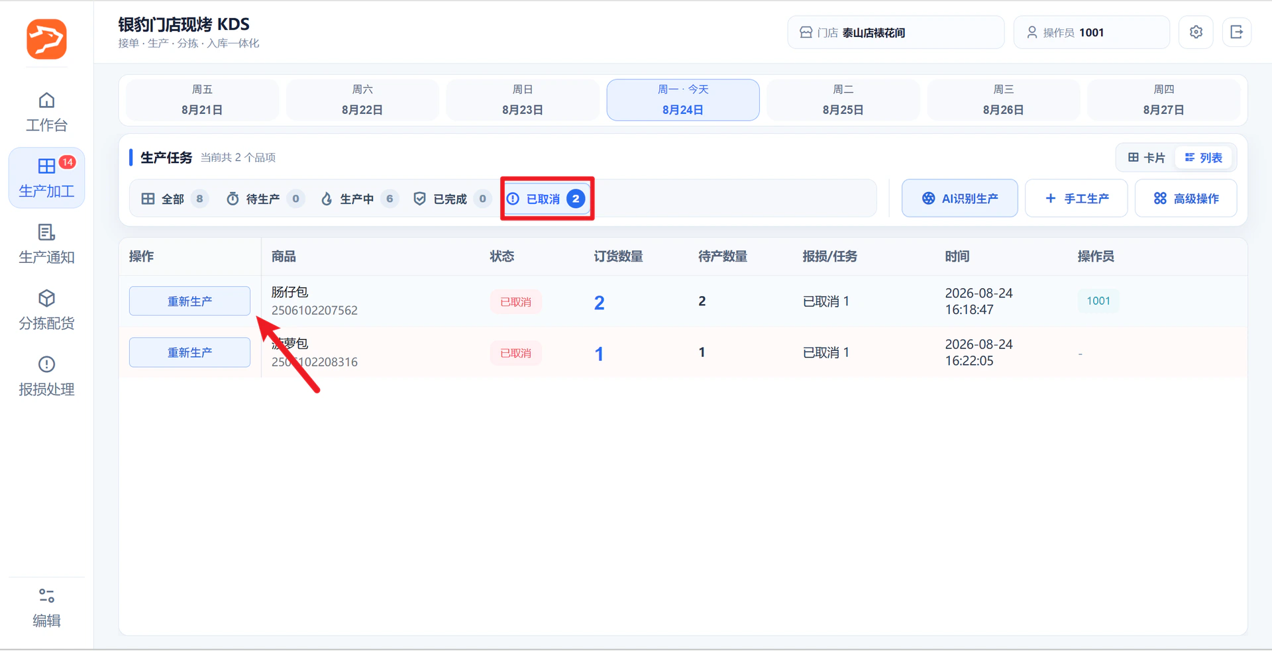Expand 高级操作 options
Viewport: 1272px width, 651px height.
click(x=1186, y=198)
